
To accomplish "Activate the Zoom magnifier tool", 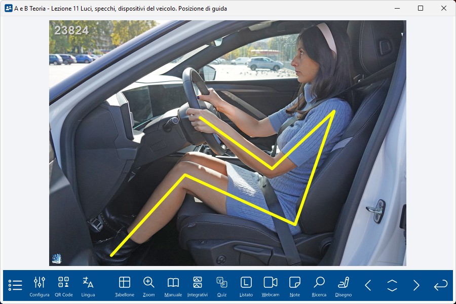I will [148, 286].
